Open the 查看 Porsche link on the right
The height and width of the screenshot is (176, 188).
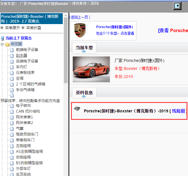tap(173, 30)
